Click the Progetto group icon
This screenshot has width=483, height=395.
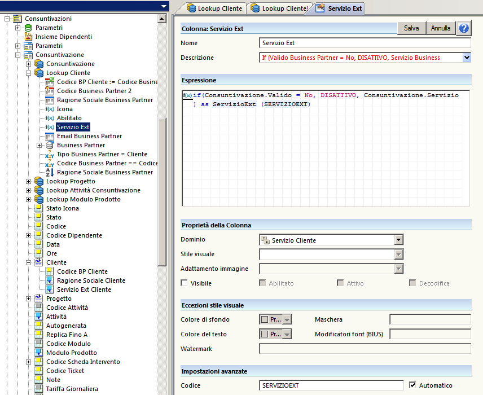tap(39, 299)
